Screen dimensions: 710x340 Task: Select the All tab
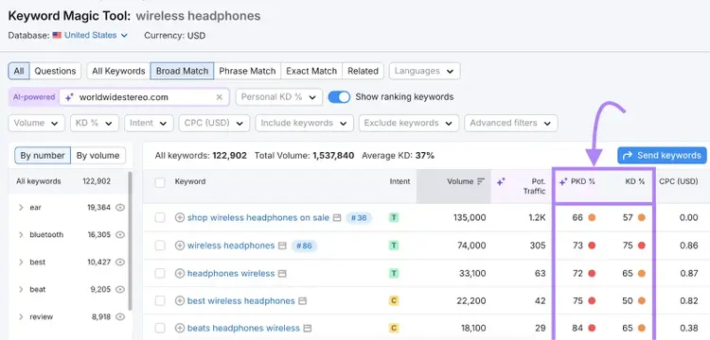19,71
